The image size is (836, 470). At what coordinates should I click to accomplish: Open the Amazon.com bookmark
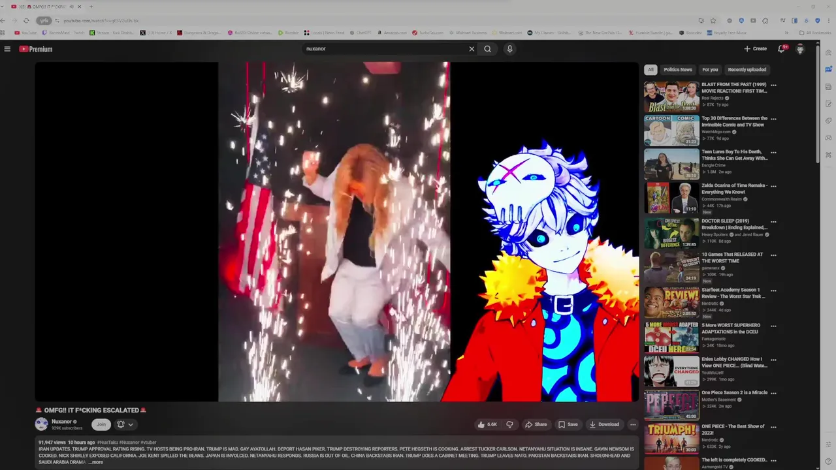391,33
